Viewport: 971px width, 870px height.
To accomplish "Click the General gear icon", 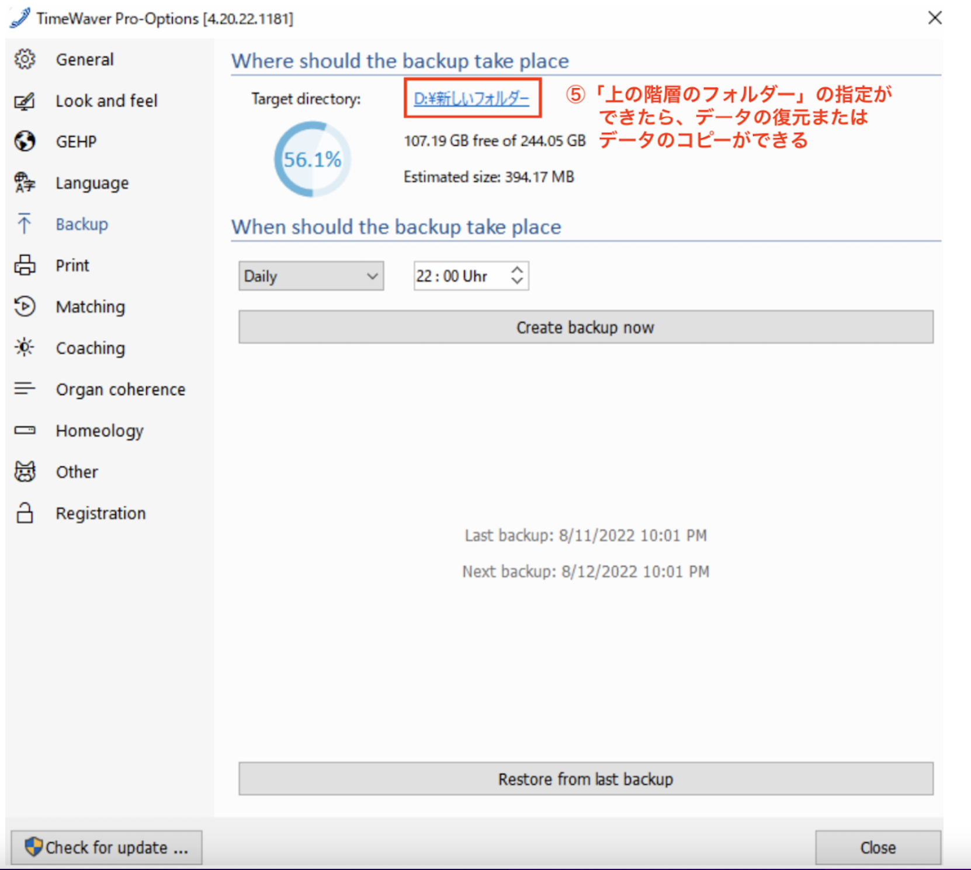I will [x=25, y=59].
